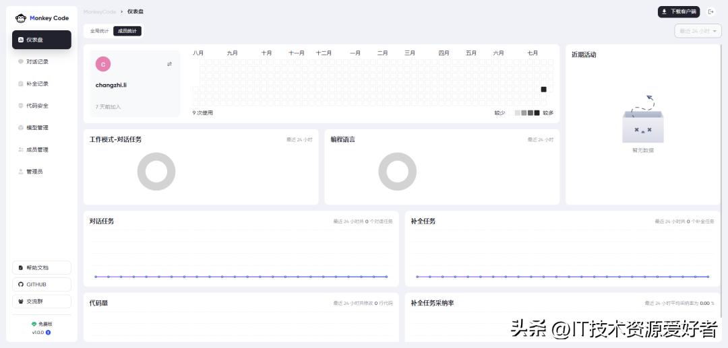Open 管理员 in the sidebar
This screenshot has width=728, height=348.
click(x=42, y=172)
